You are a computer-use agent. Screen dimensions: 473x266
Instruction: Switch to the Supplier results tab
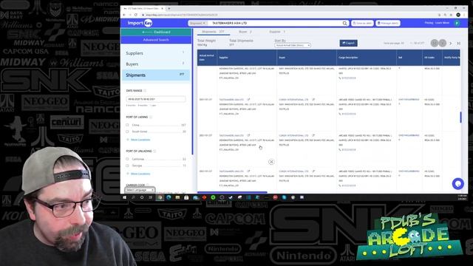coord(277,32)
